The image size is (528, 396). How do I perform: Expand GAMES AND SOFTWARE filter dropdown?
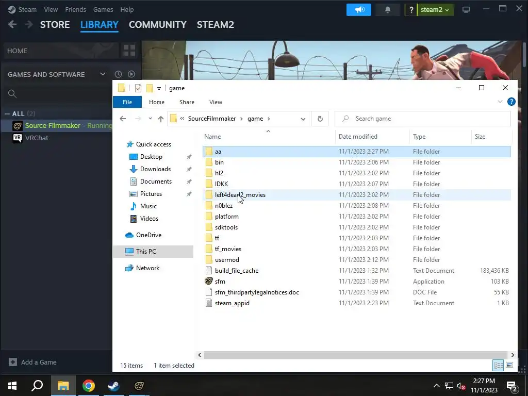point(103,74)
